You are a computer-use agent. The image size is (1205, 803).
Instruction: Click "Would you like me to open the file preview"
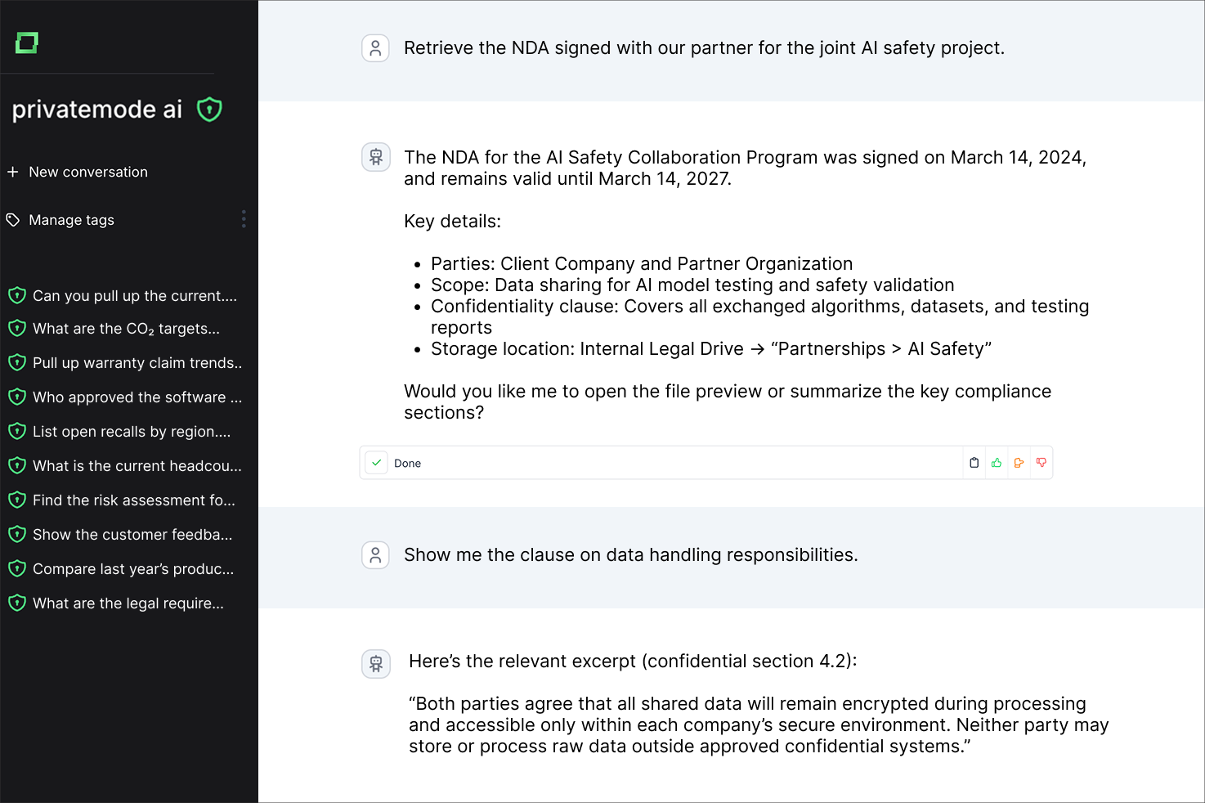point(728,402)
